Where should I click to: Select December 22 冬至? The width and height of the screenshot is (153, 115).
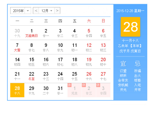pos(31,76)
